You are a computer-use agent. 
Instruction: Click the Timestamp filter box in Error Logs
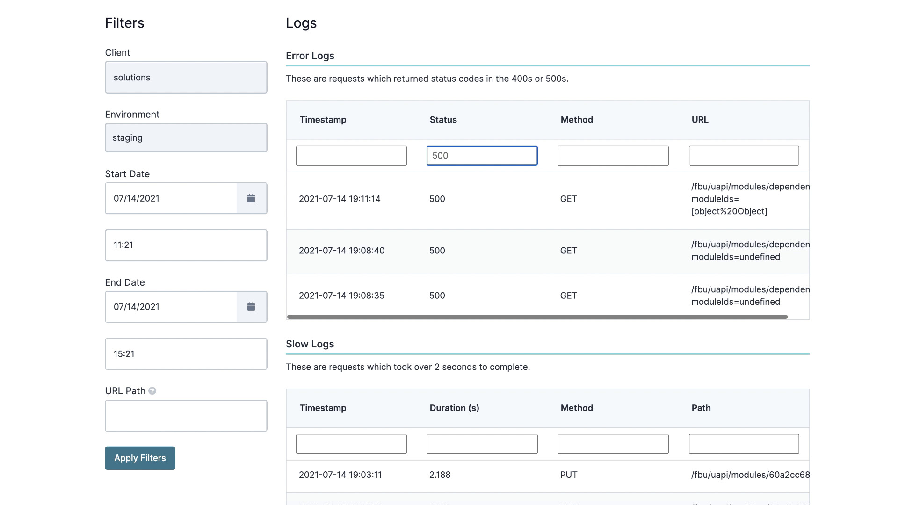point(351,155)
